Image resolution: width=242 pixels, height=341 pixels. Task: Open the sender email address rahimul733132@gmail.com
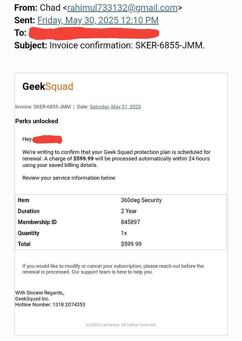122,8
